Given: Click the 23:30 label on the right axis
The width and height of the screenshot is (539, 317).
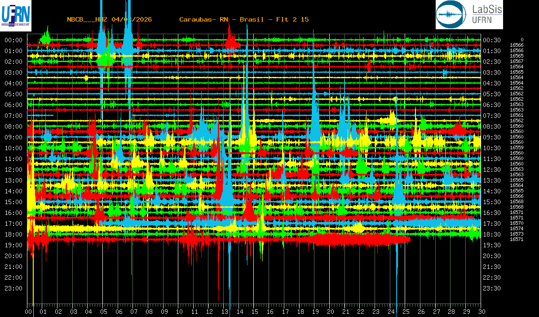Looking at the screenshot, I should pyautogui.click(x=492, y=288).
